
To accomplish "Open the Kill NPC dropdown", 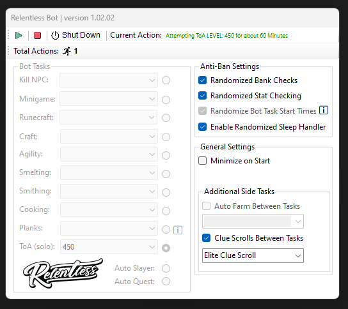I will [x=109, y=80].
